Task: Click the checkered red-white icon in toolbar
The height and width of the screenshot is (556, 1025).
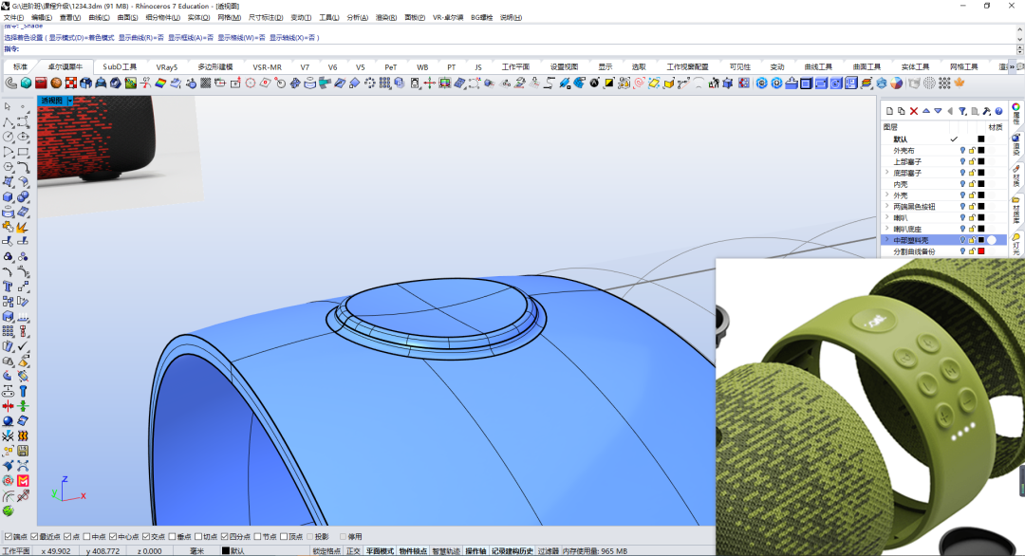Action: coord(71,83)
